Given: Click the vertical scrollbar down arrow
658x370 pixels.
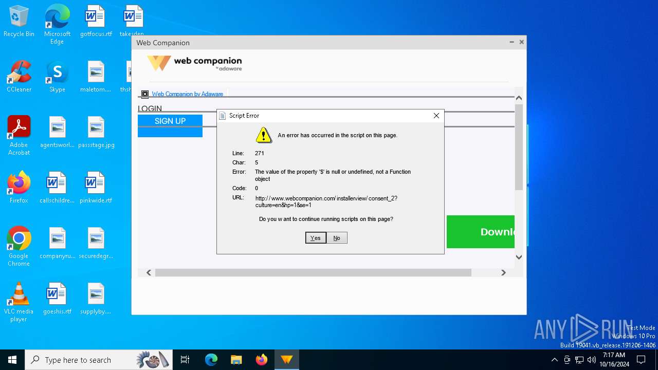Looking at the screenshot, I should pyautogui.click(x=519, y=257).
